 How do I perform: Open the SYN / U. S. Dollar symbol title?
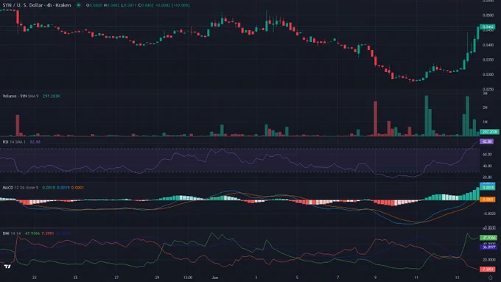click(x=37, y=5)
